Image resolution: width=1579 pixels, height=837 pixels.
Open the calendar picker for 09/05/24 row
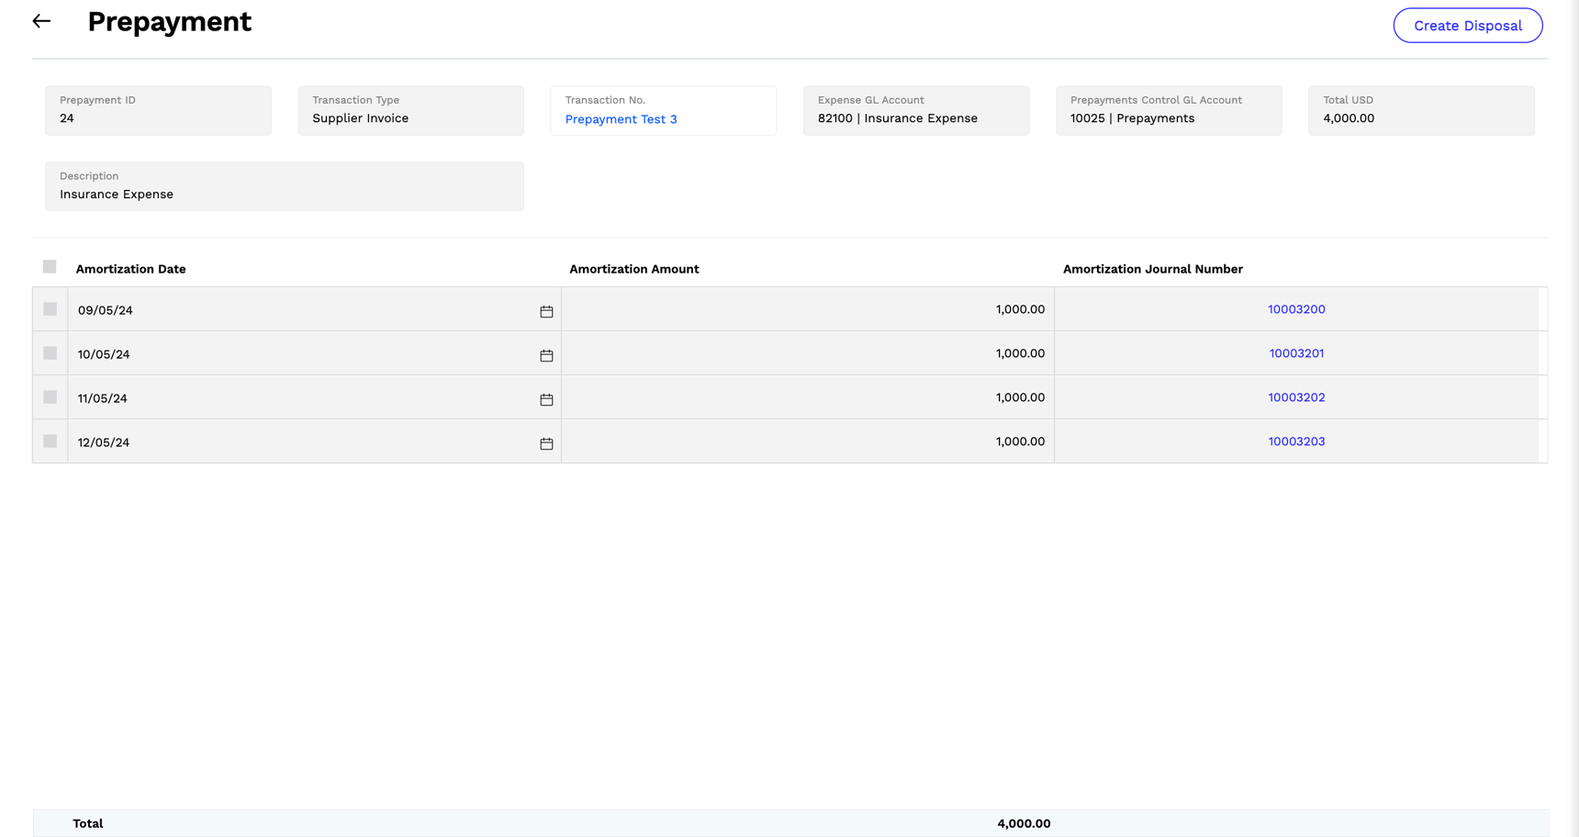[546, 312]
